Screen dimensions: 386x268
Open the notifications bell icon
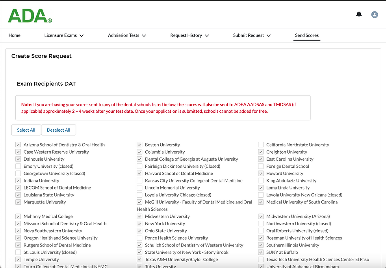point(359,14)
